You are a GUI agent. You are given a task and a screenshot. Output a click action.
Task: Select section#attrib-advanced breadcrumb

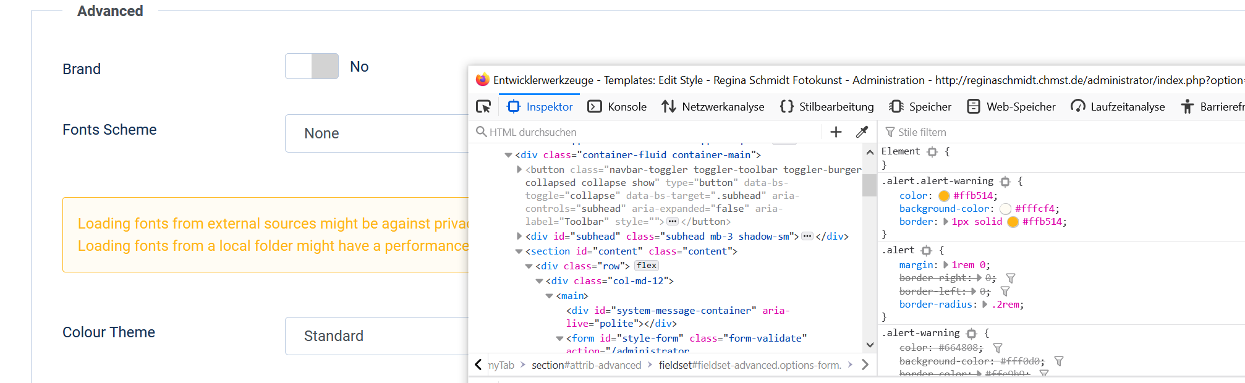[587, 365]
